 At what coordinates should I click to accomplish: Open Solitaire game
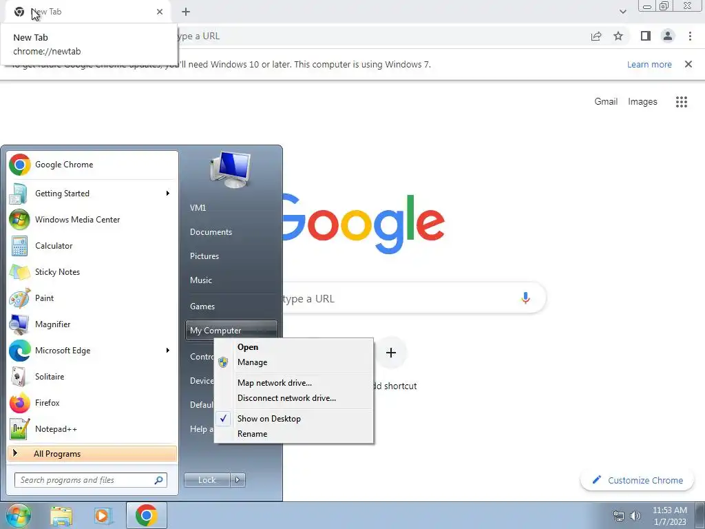[92, 377]
